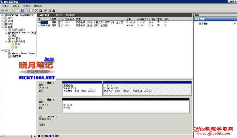Collapse the 配置 tree node

point(3,27)
